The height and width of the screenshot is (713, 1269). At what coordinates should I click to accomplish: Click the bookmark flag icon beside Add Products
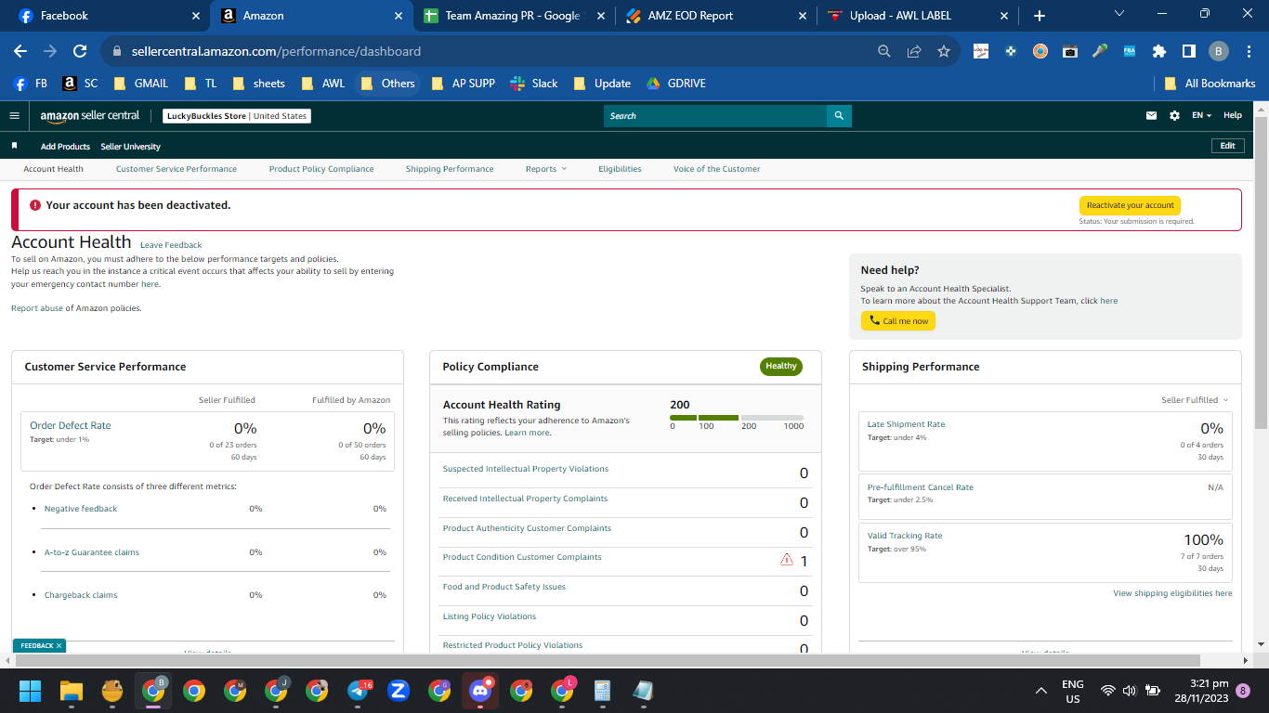click(x=14, y=146)
